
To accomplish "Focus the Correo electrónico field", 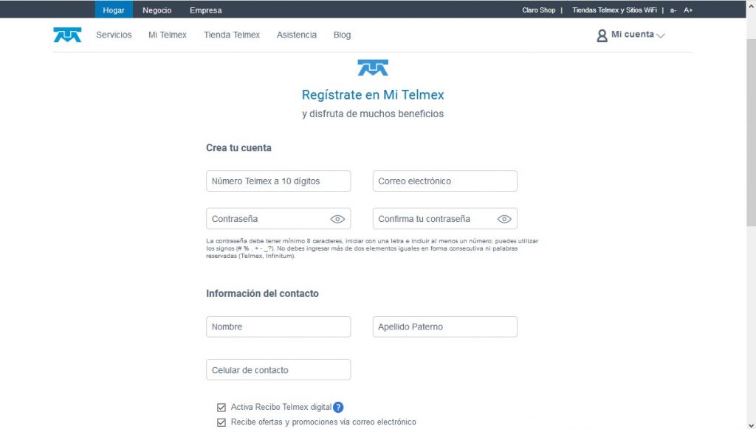I will coord(445,181).
